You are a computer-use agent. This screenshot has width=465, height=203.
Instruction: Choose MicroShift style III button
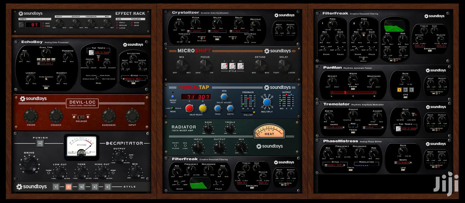(x=241, y=66)
